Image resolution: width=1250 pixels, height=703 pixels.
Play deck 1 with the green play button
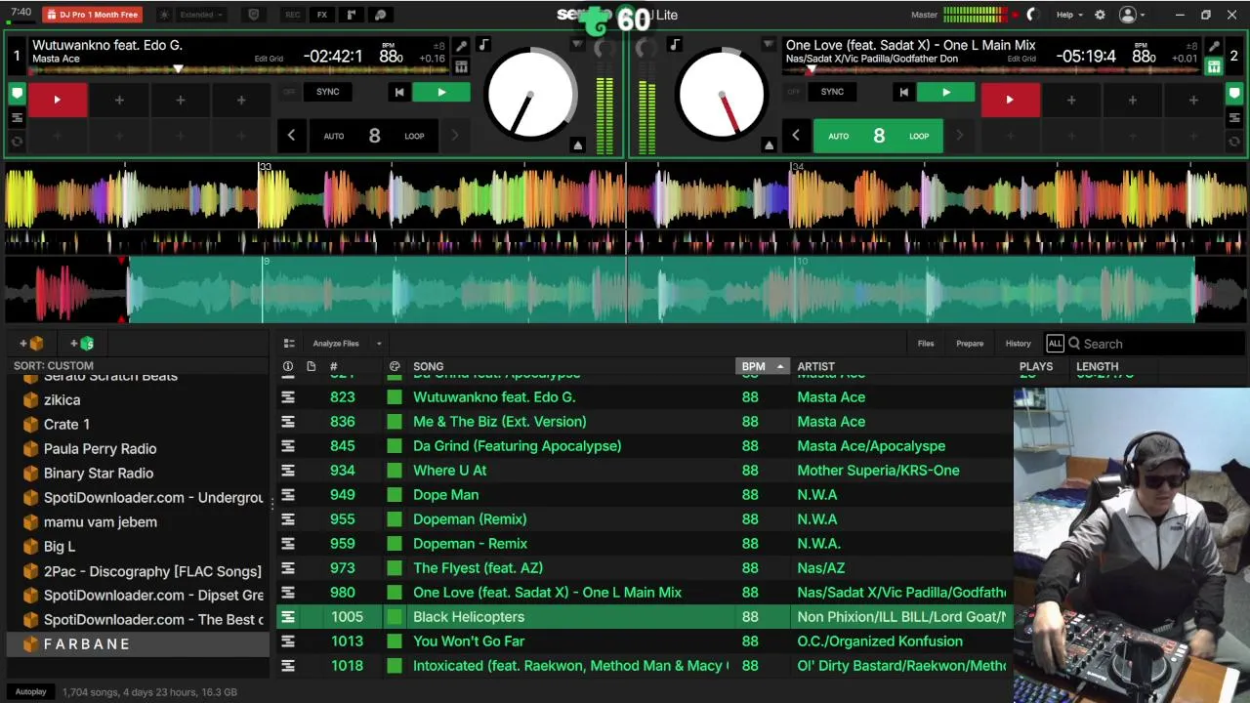tap(441, 92)
